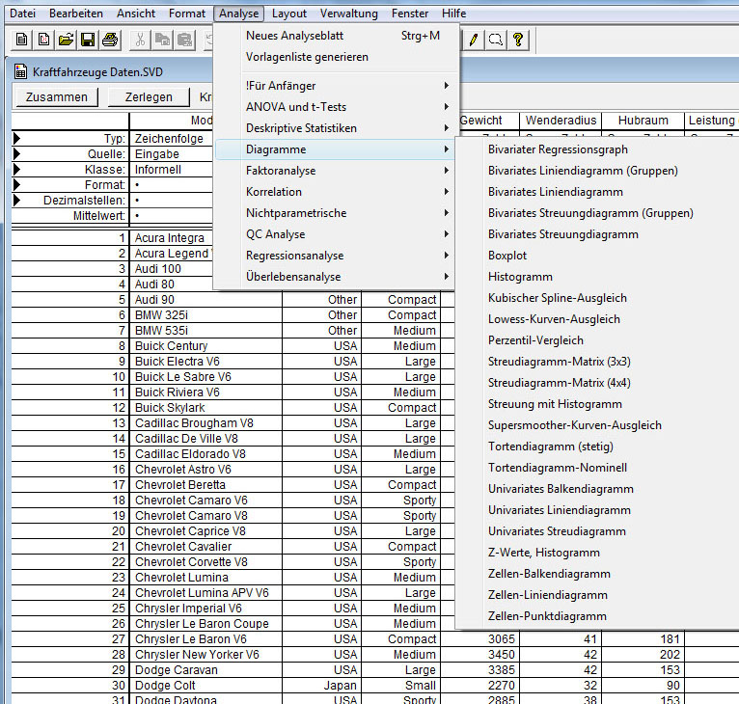This screenshot has height=704, width=739.
Task: Open the Deskriptive Statistiken submenu
Action: 334,128
